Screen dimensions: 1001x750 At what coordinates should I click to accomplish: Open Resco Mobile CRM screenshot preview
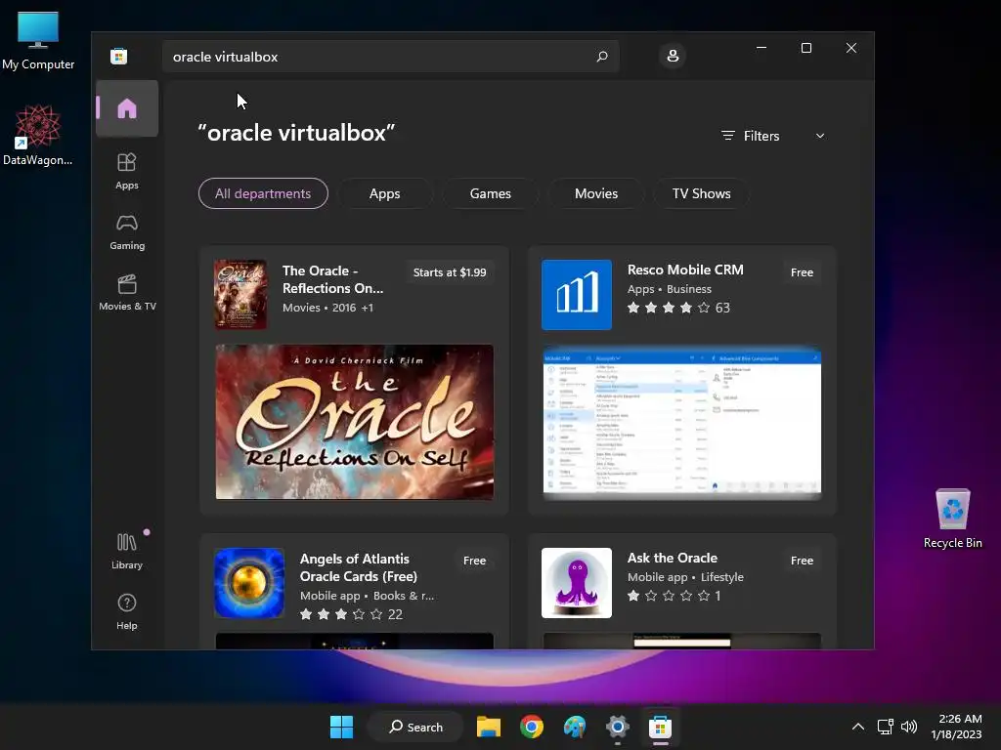point(681,422)
